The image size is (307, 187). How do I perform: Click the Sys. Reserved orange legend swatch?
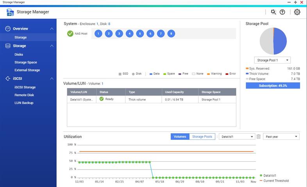(247, 69)
